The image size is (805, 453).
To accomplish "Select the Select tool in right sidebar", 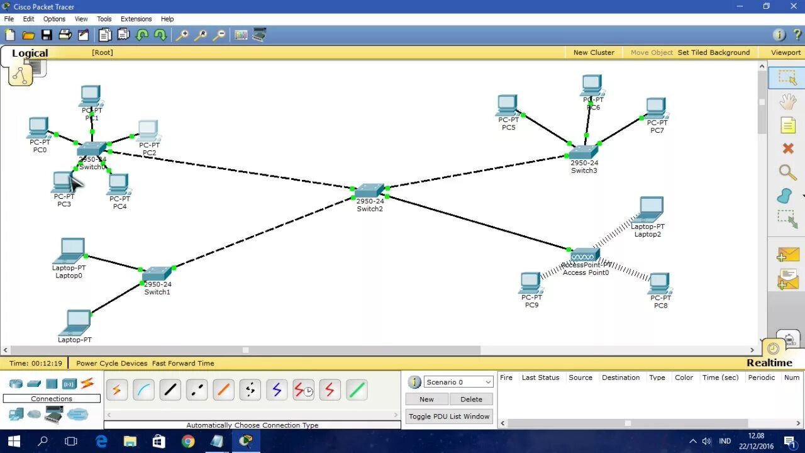I will [x=787, y=77].
